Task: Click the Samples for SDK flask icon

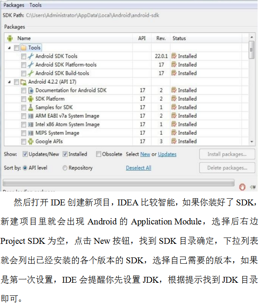Action: point(30,107)
